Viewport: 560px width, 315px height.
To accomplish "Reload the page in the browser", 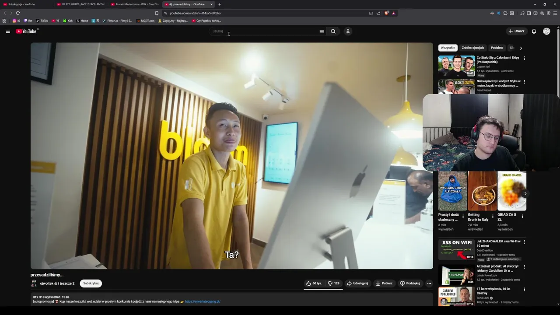I will [x=17, y=13].
